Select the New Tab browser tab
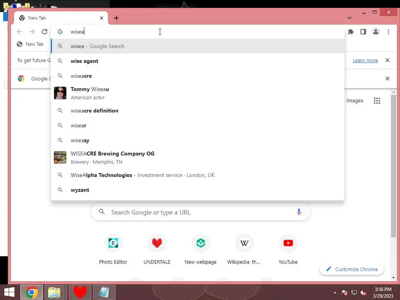 coord(61,18)
